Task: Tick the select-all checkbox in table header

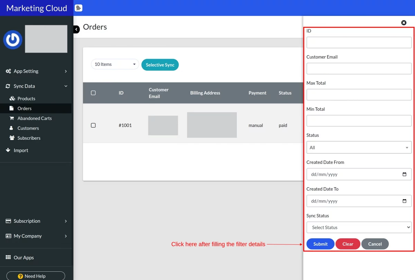Action: point(93,93)
